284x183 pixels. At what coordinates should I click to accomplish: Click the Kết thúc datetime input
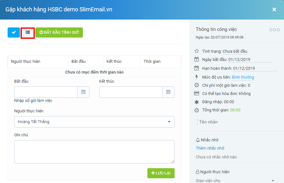(131, 92)
